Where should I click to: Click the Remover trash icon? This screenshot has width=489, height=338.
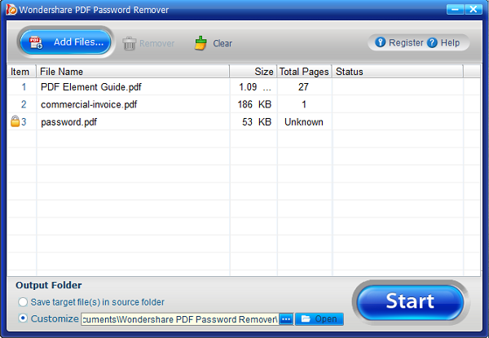point(130,43)
